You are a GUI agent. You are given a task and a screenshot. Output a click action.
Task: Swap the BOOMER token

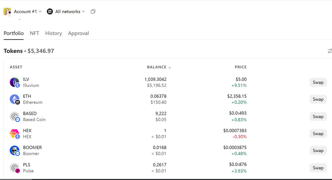point(318,151)
